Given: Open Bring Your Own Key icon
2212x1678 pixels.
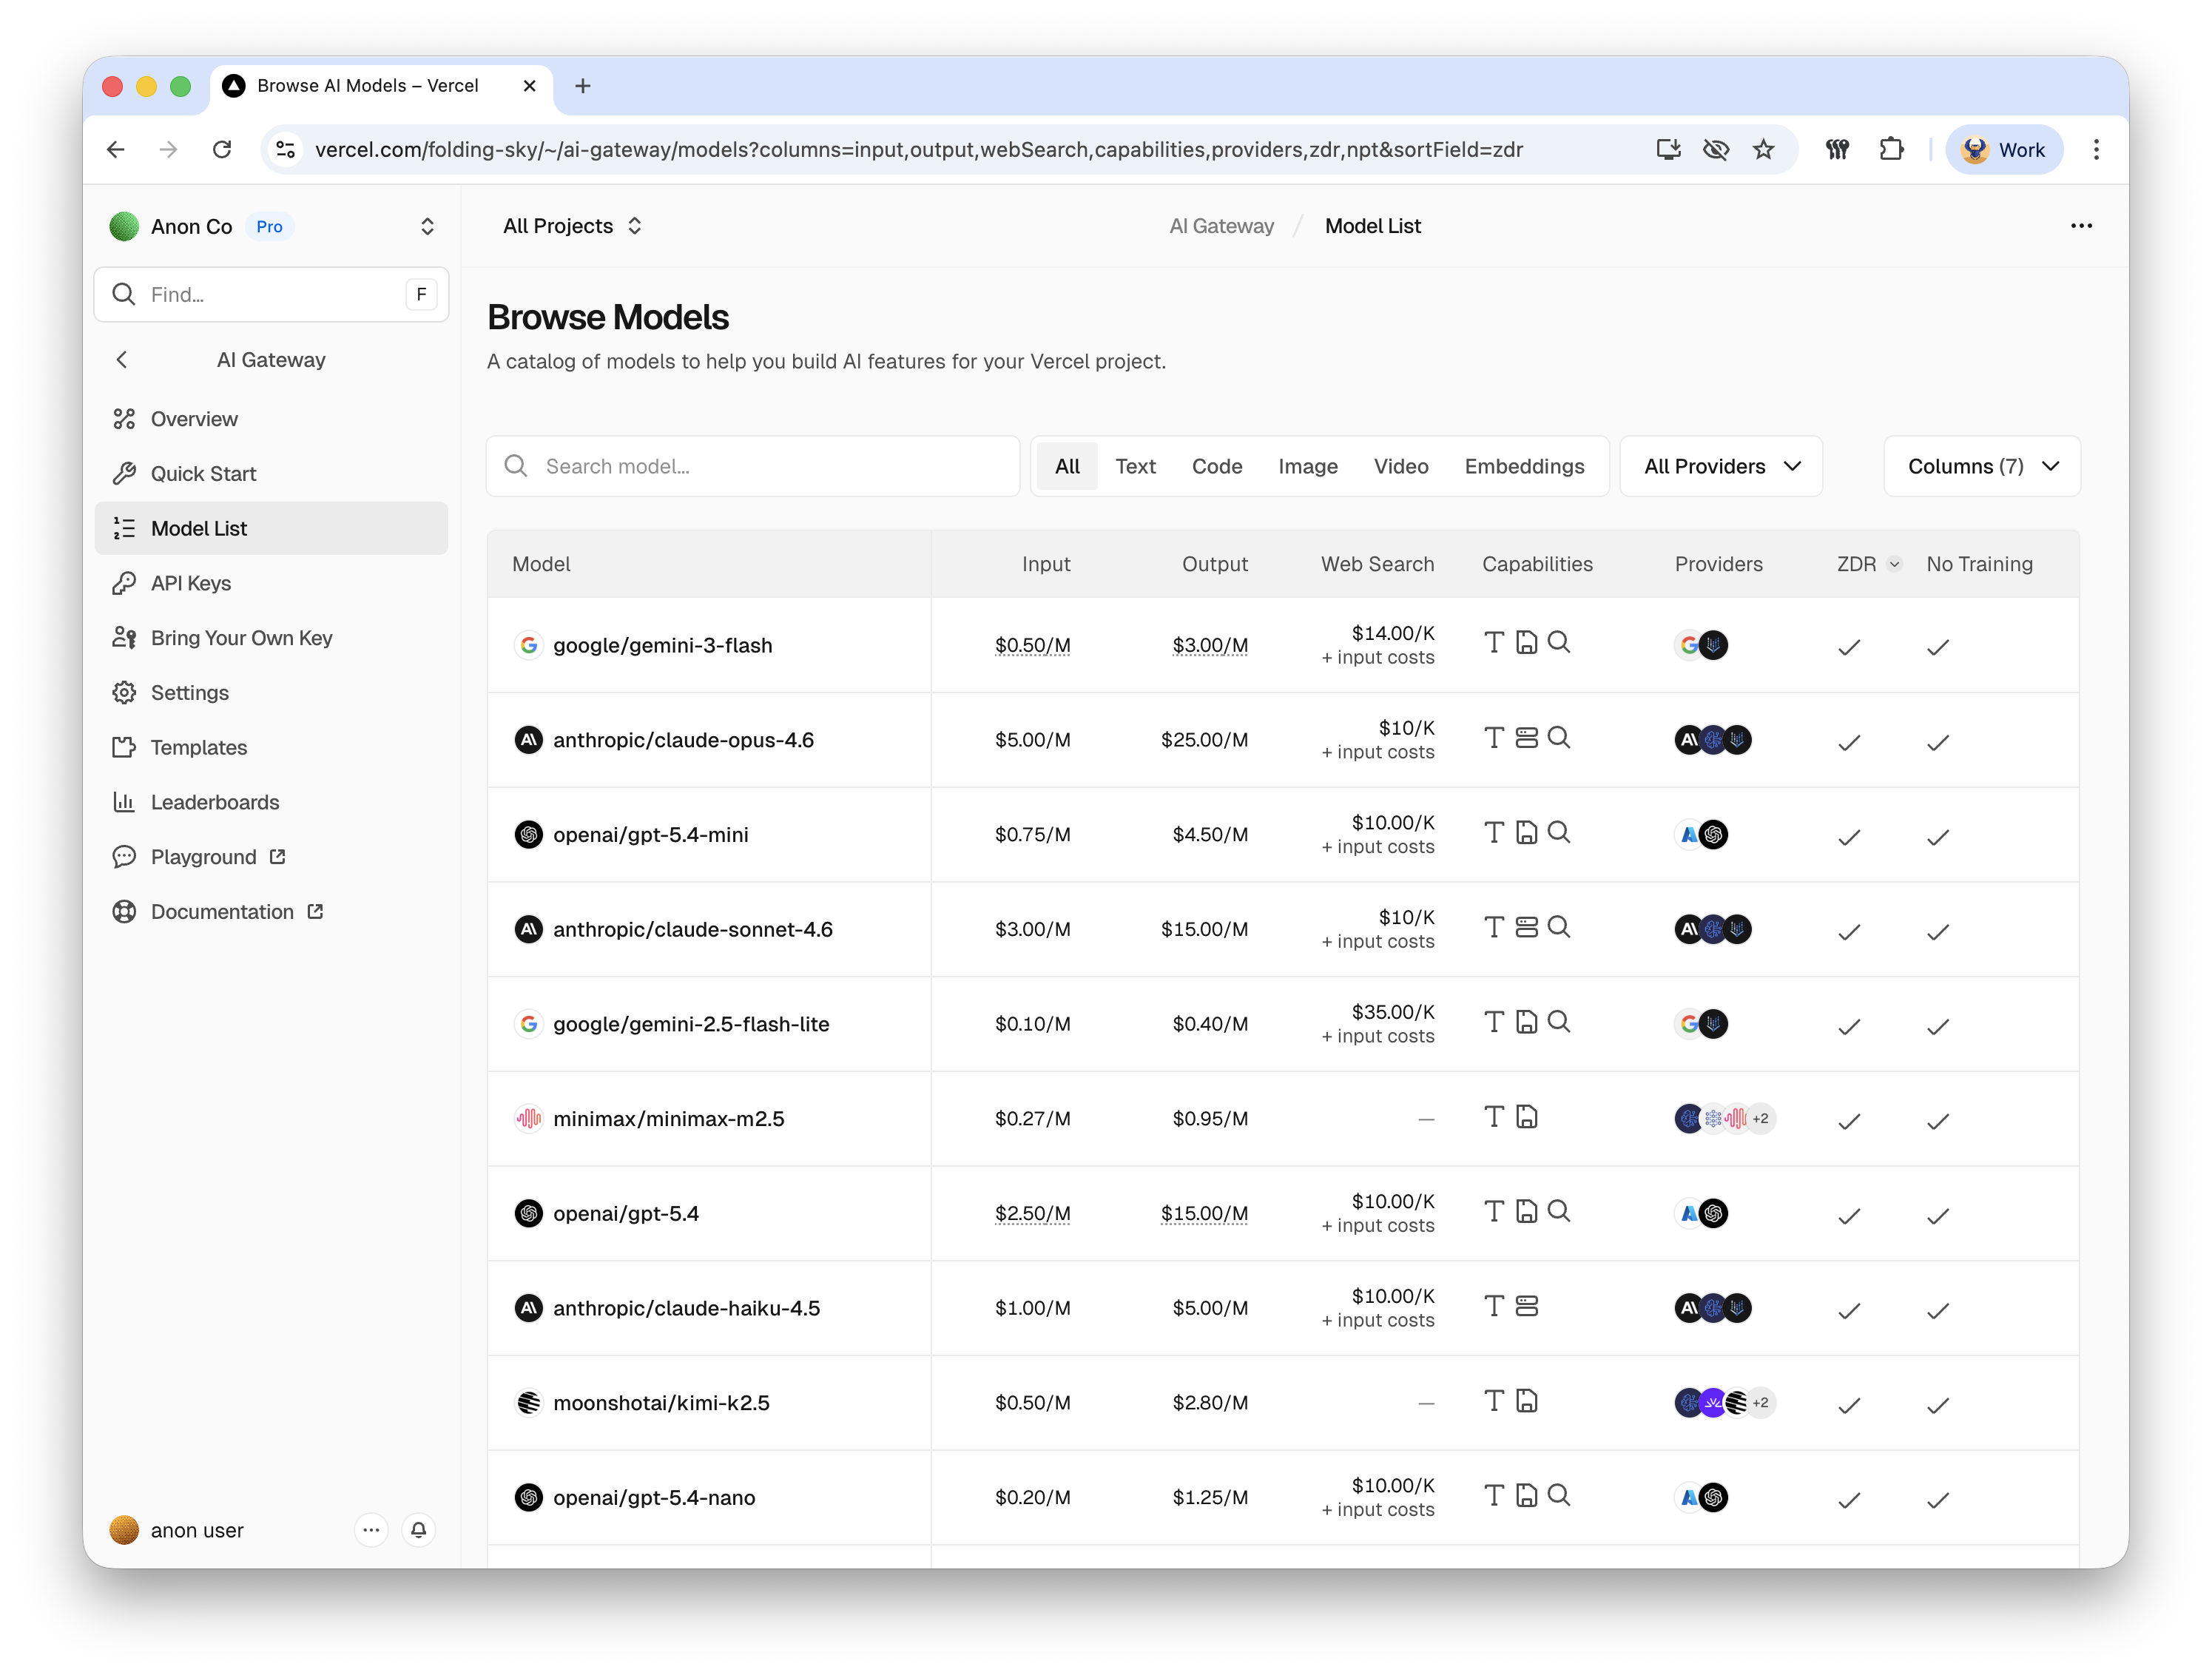Looking at the screenshot, I should 124,638.
